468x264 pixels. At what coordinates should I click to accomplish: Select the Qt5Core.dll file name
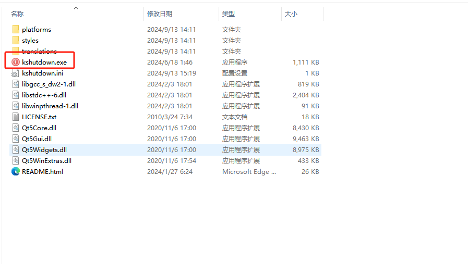click(39, 128)
